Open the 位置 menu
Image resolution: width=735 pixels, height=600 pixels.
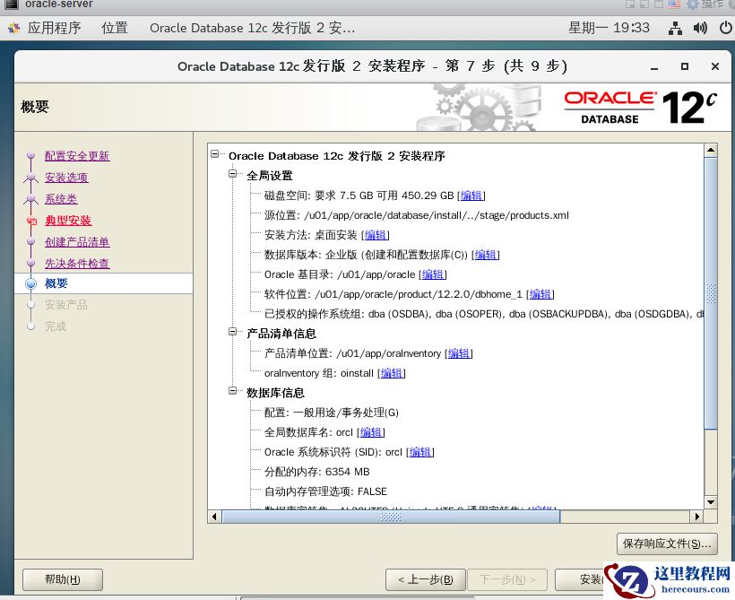[115, 28]
